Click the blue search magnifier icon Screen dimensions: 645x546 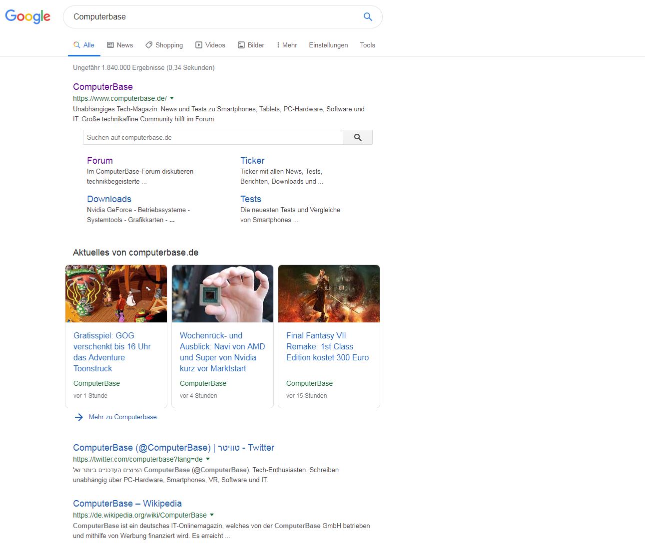pyautogui.click(x=368, y=17)
